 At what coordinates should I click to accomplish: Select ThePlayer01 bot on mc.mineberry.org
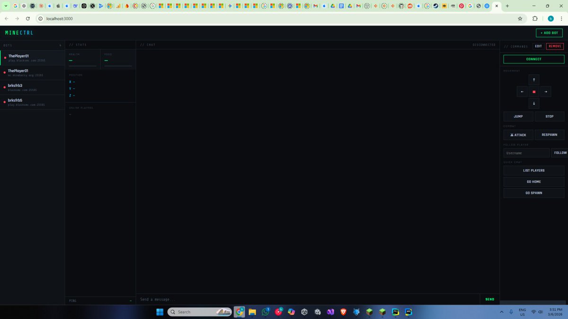click(32, 73)
